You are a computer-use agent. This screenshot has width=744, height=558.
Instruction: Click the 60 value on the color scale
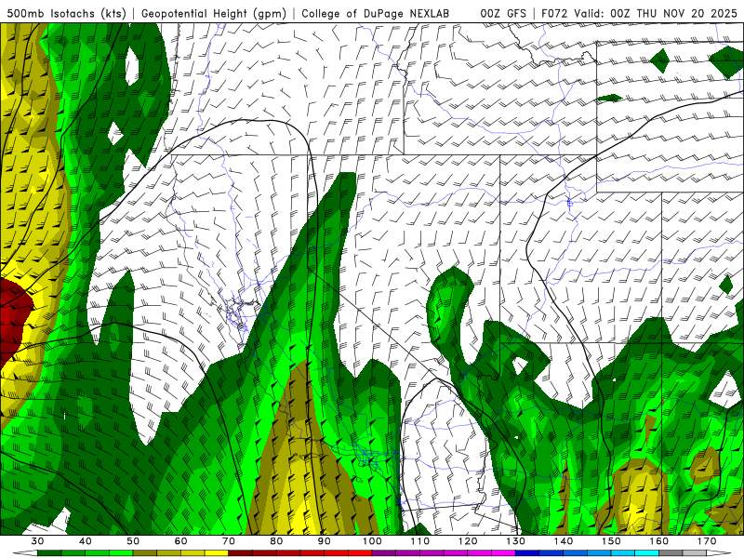pos(180,541)
